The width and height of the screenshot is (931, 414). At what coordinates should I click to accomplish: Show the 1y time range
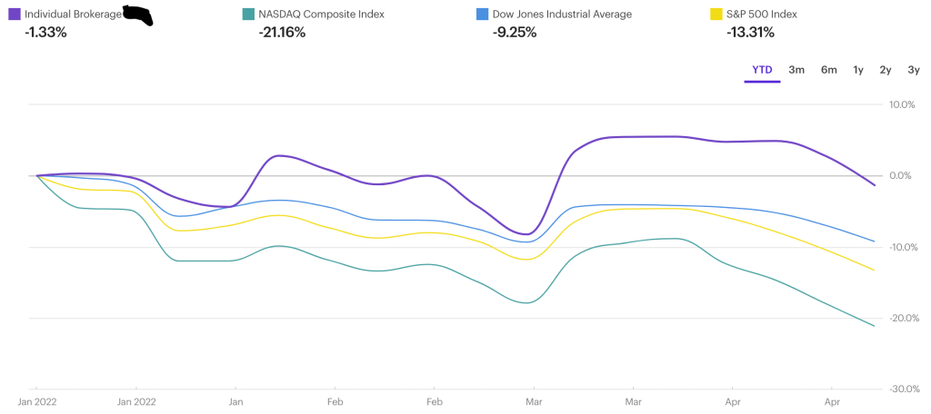(x=858, y=70)
